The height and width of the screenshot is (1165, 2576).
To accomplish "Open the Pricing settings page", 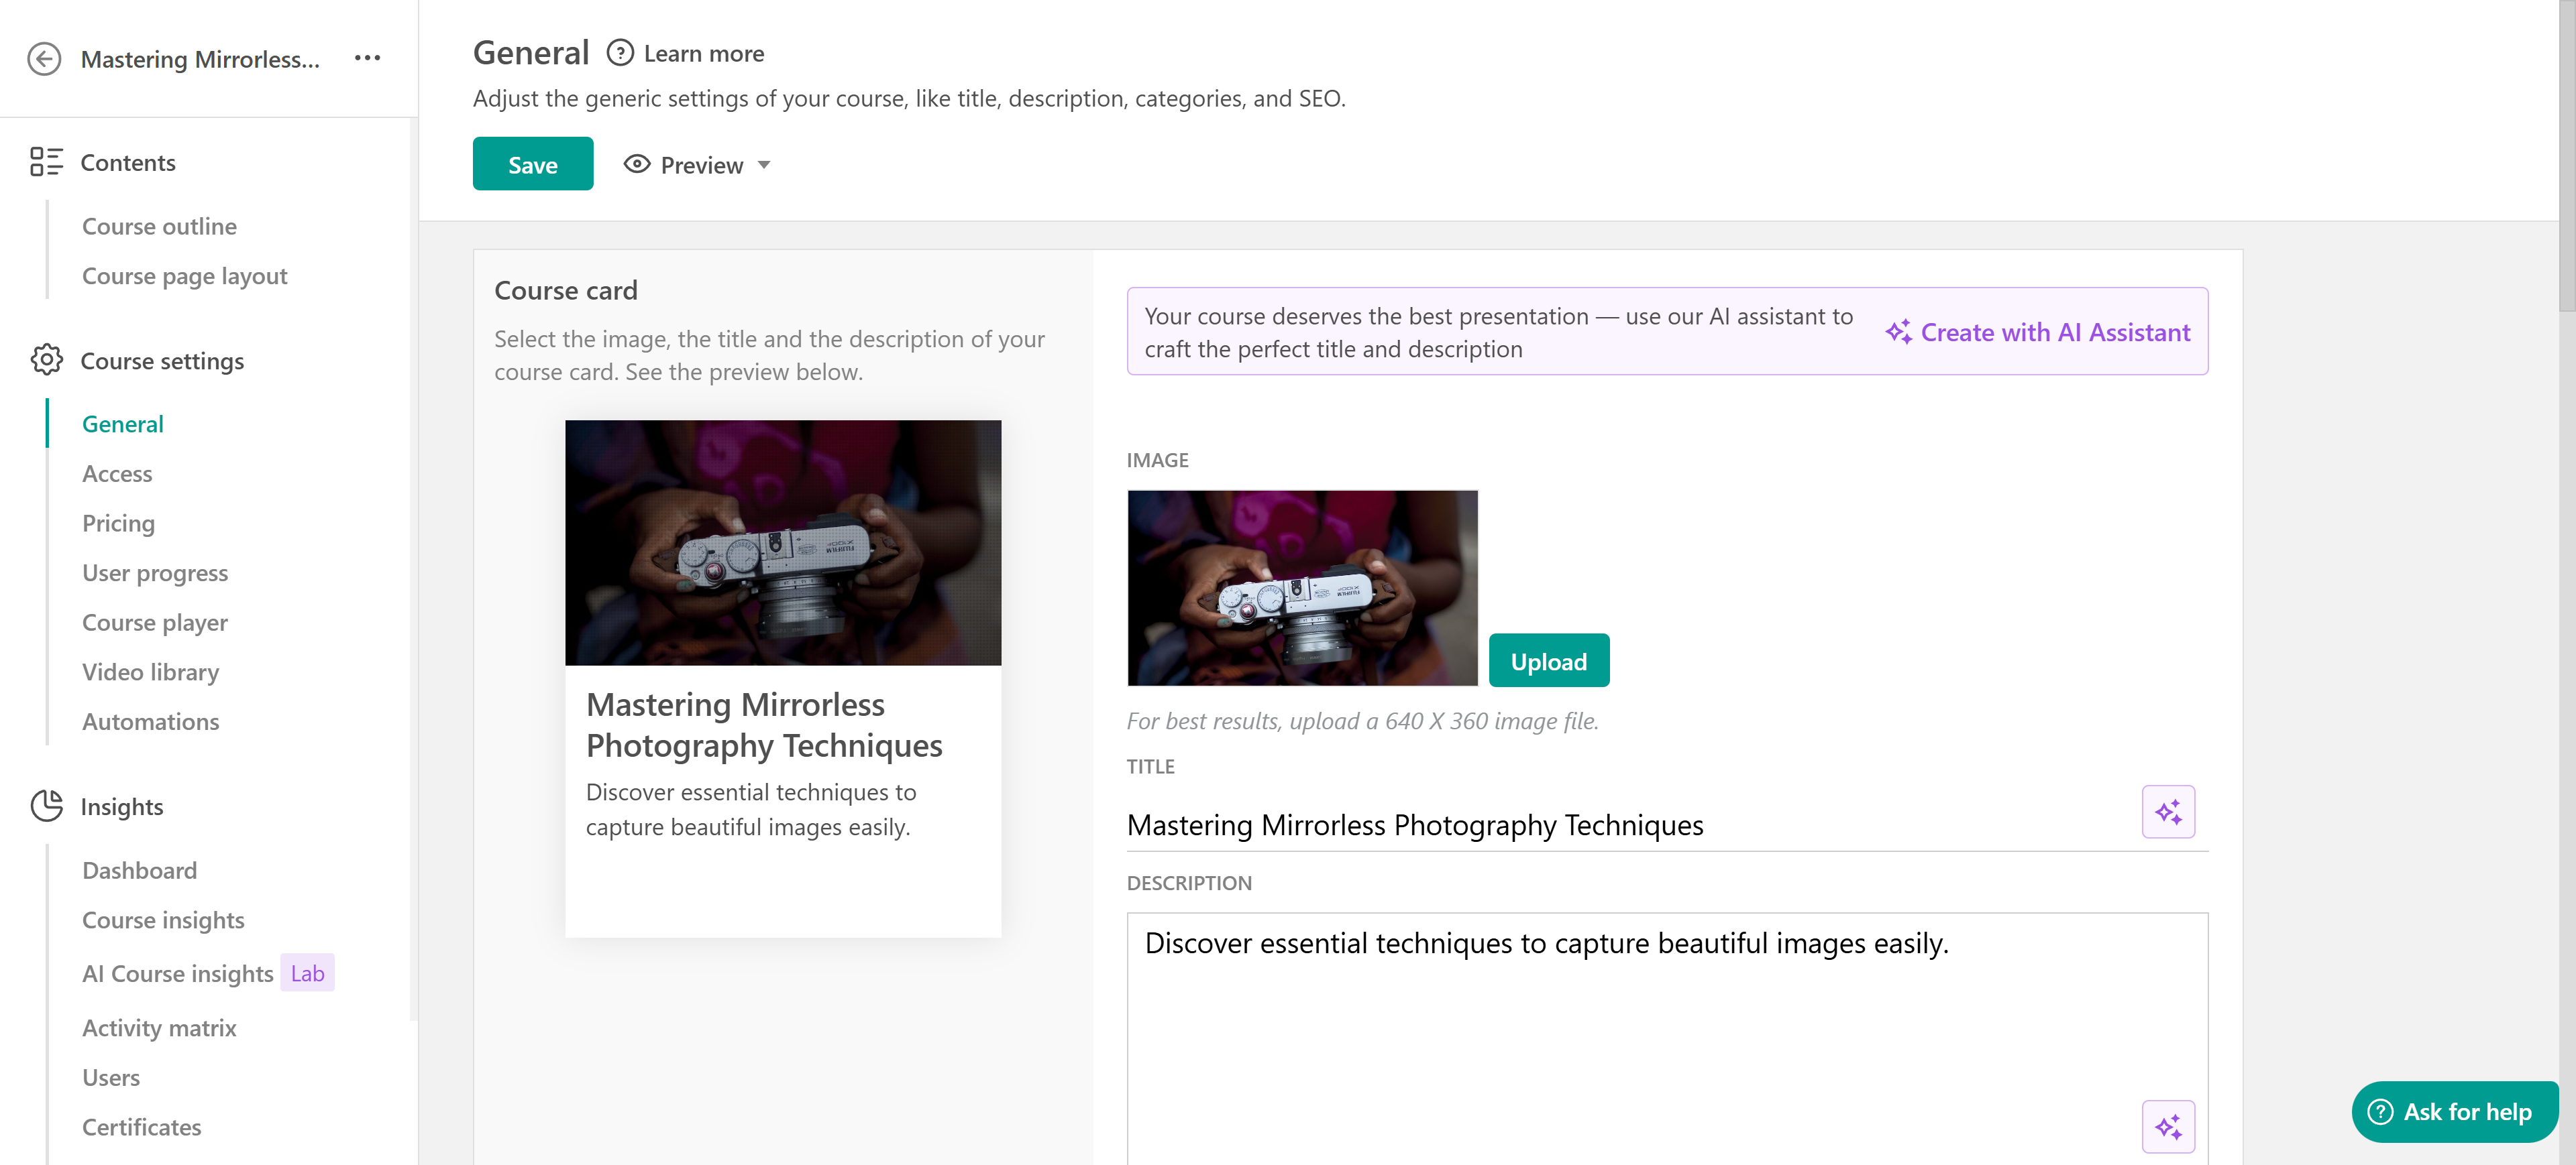I will coord(118,524).
